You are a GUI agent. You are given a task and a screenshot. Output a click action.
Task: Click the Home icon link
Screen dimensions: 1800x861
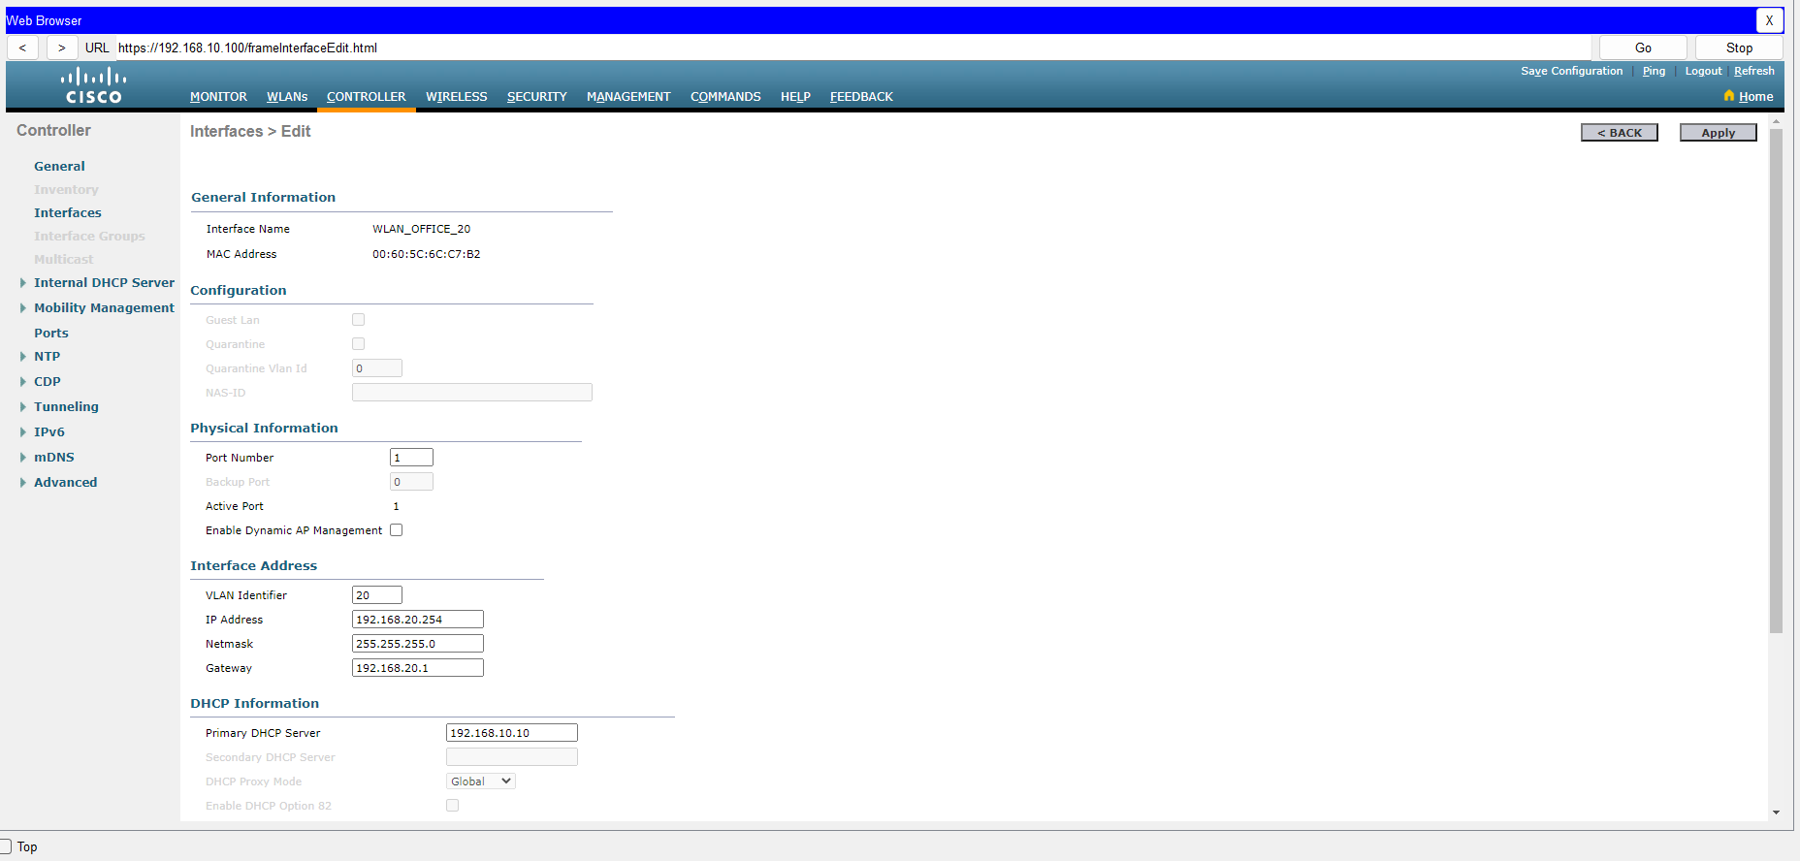coord(1748,96)
